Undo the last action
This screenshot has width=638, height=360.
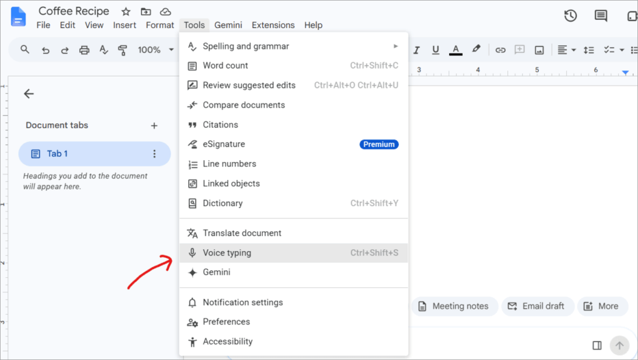45,50
